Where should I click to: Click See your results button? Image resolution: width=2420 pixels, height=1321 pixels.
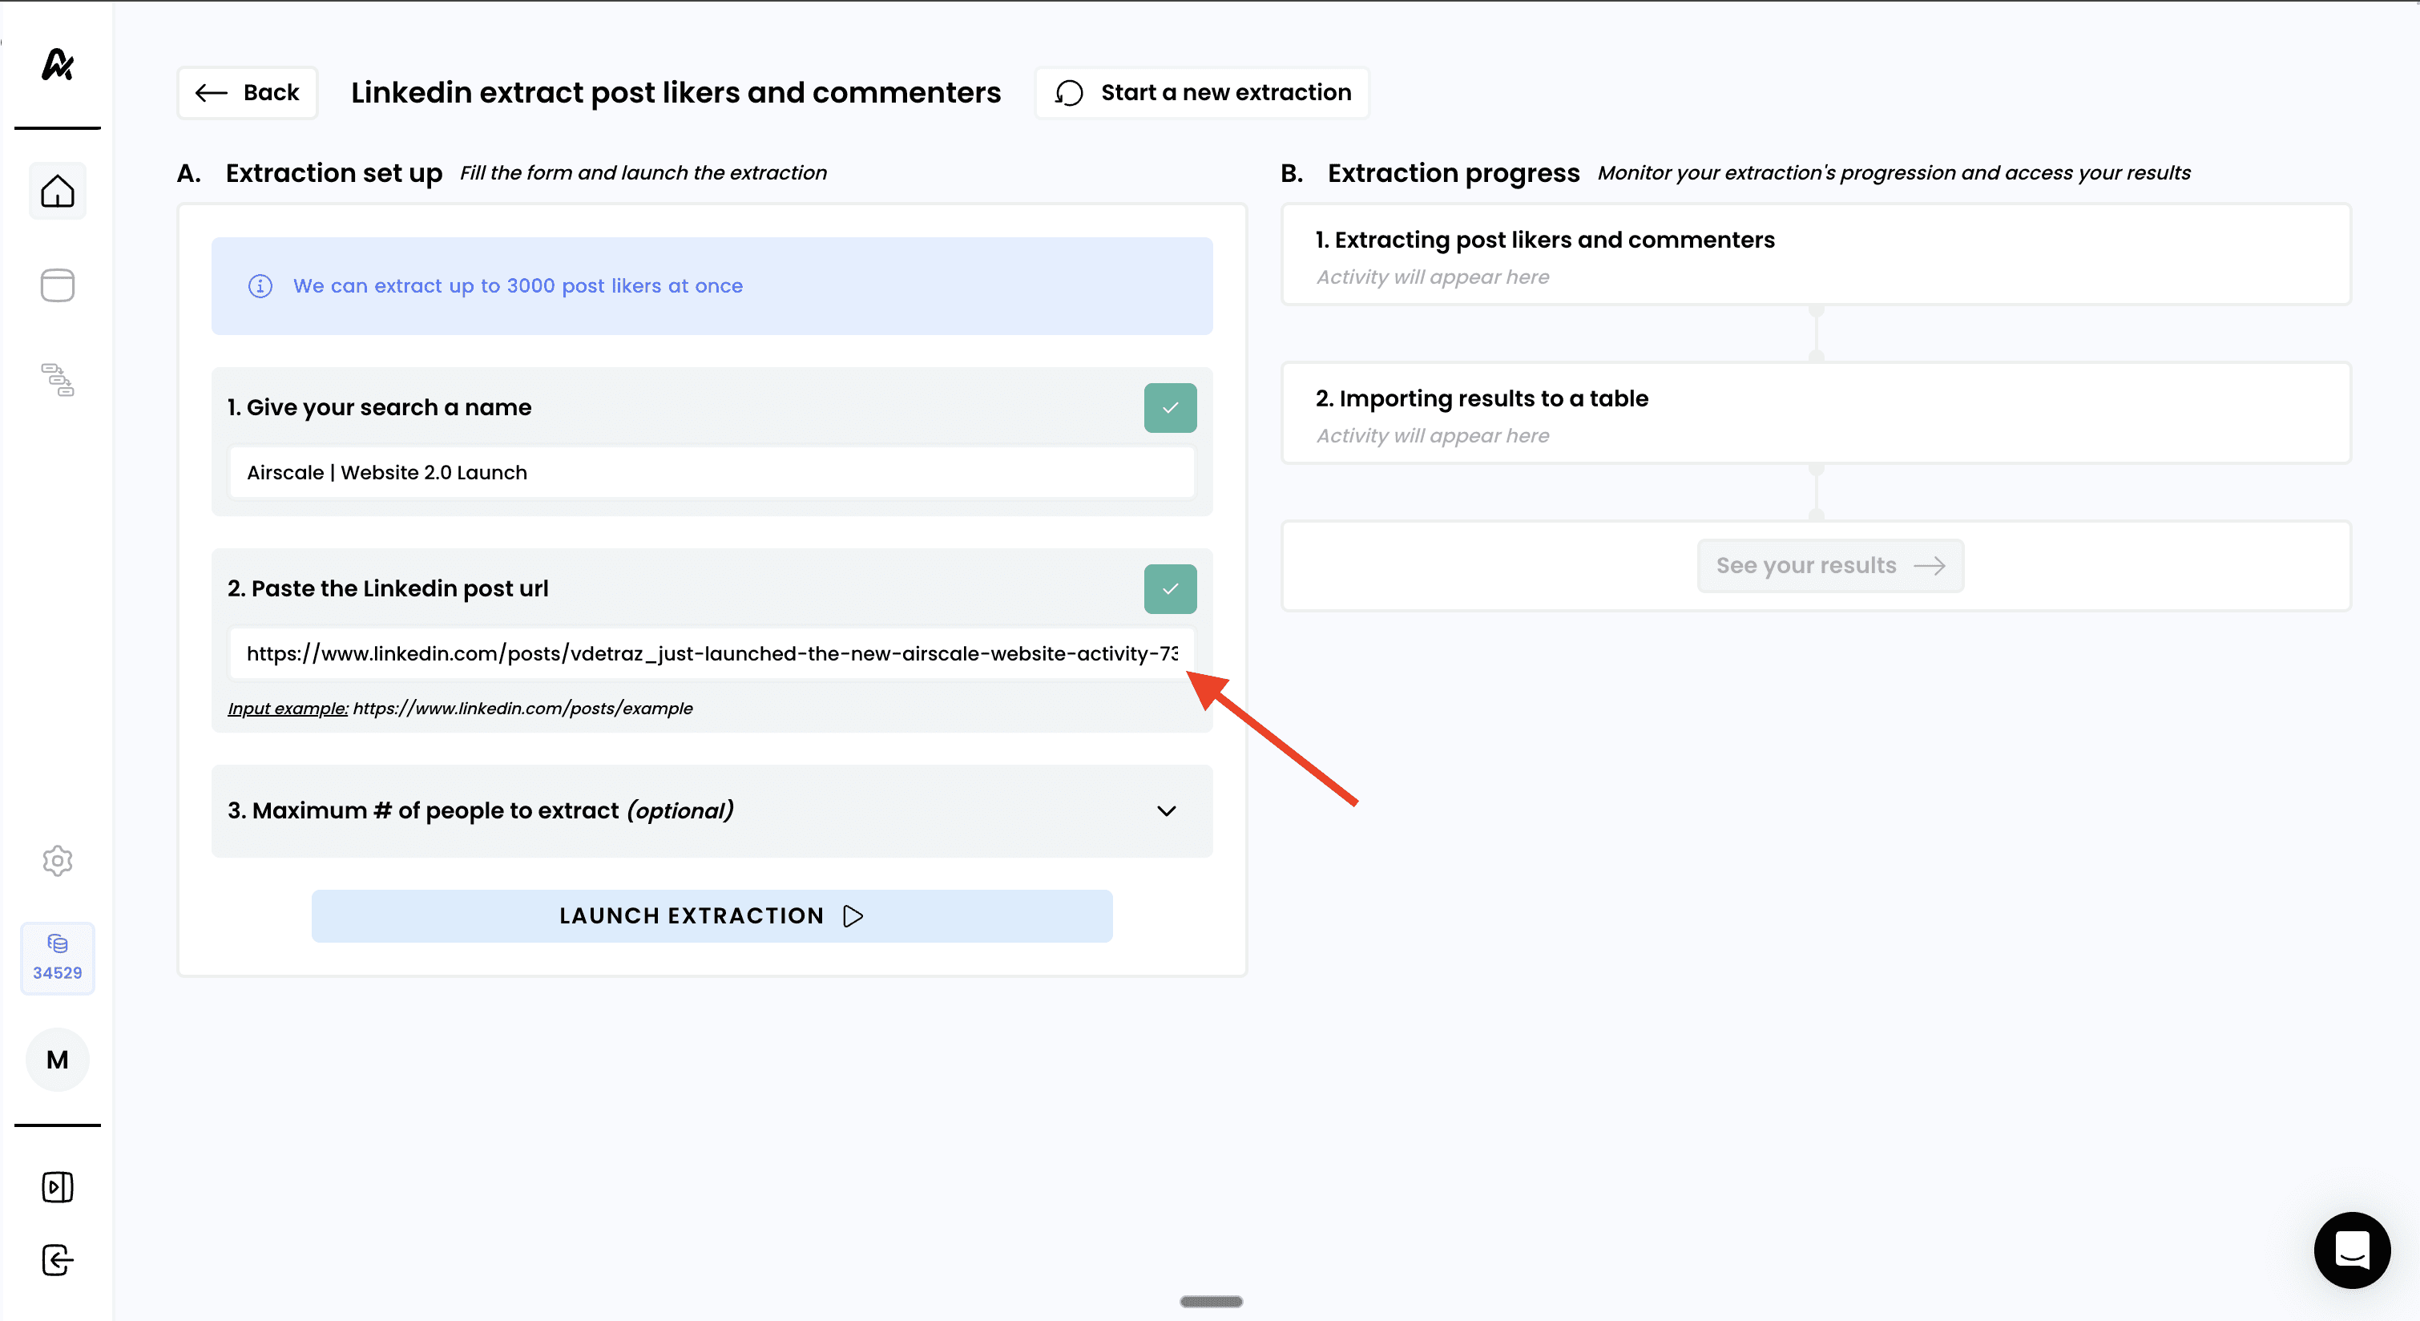point(1829,566)
